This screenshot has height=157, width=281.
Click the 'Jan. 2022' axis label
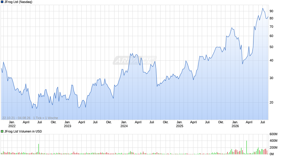12,124
